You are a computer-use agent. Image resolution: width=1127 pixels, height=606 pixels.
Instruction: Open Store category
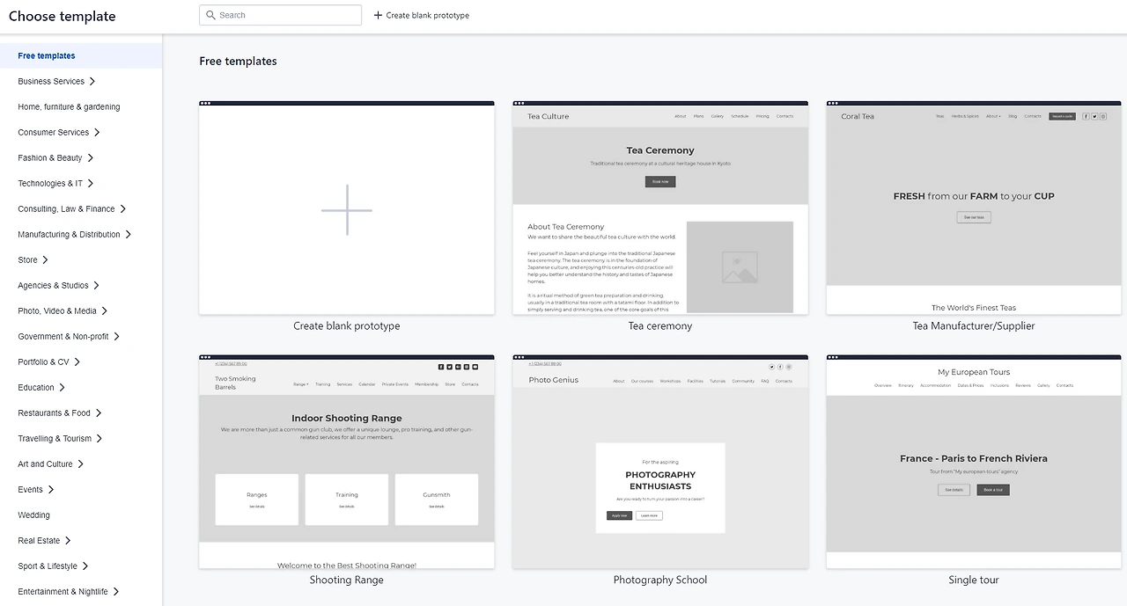(x=28, y=259)
